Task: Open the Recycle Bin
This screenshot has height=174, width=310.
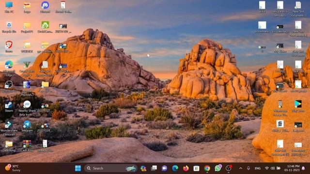Action: (x=9, y=27)
